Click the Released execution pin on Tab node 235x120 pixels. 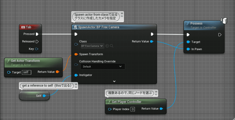coord(37,41)
